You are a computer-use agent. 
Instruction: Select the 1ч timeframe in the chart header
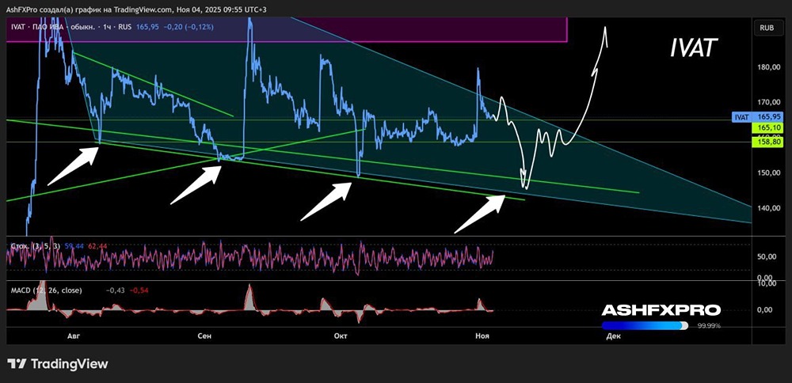coord(107,27)
